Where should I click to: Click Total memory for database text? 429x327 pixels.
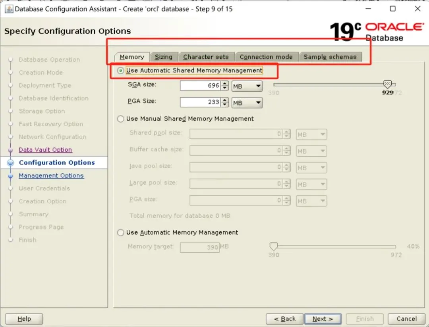[x=180, y=216]
